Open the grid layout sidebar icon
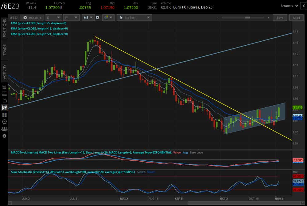307x206 pixels. [x=4, y=115]
